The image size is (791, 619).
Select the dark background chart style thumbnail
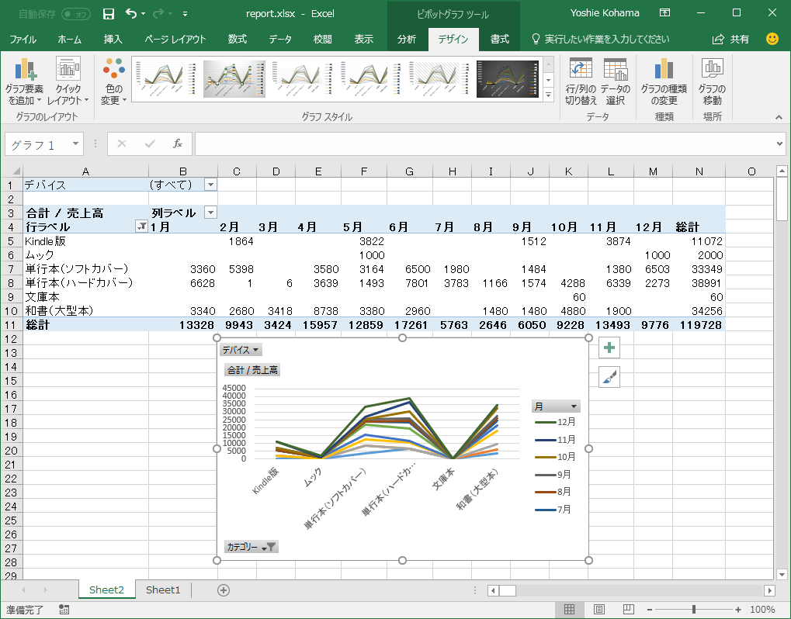point(507,79)
